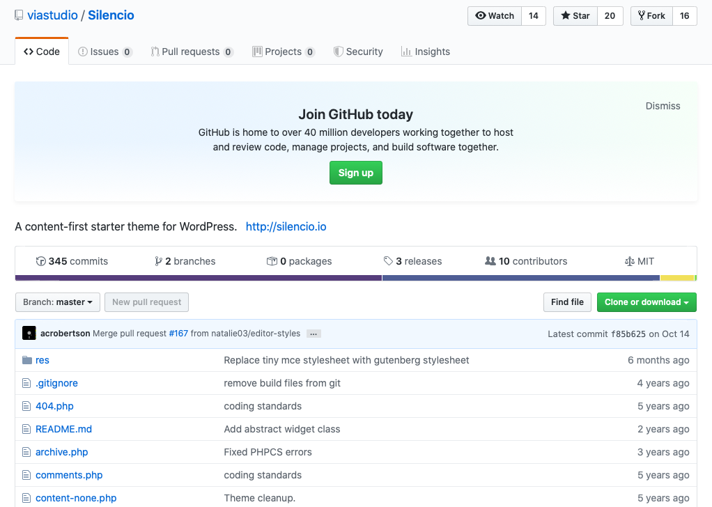
Task: Open the 'Fixed PHPCS errors' commit message
Action: tap(268, 453)
